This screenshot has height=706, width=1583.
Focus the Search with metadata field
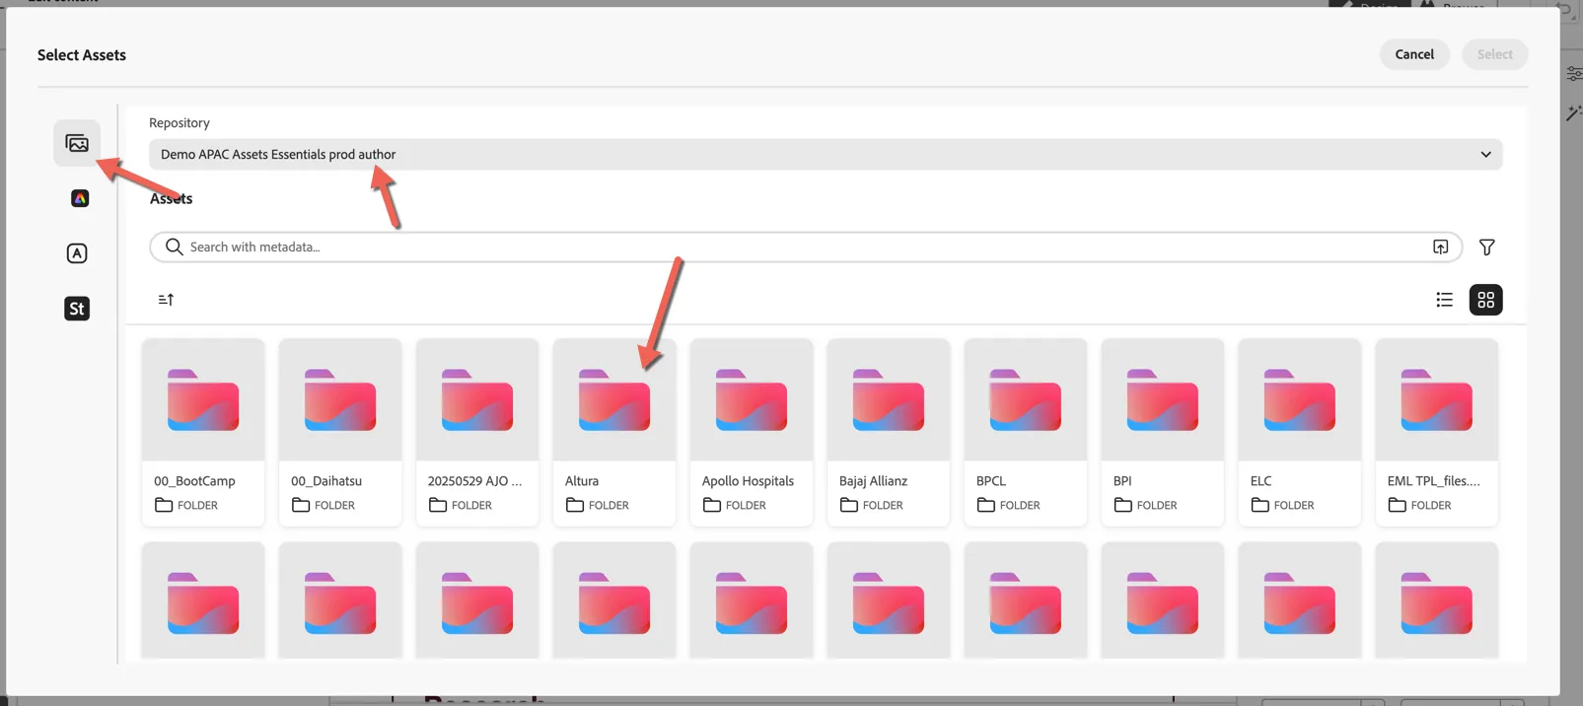[806, 247]
